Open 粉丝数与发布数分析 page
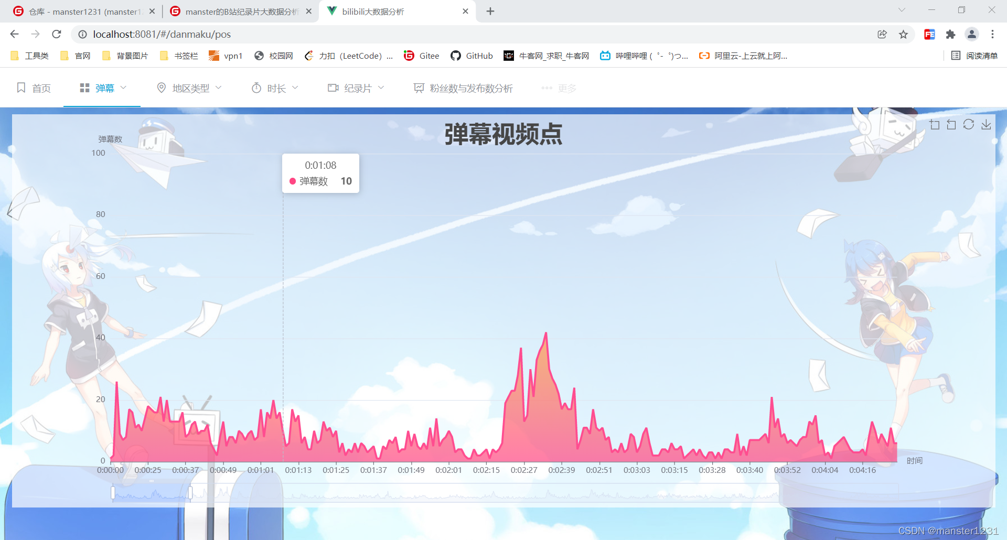Viewport: 1007px width, 540px height. 463,88
